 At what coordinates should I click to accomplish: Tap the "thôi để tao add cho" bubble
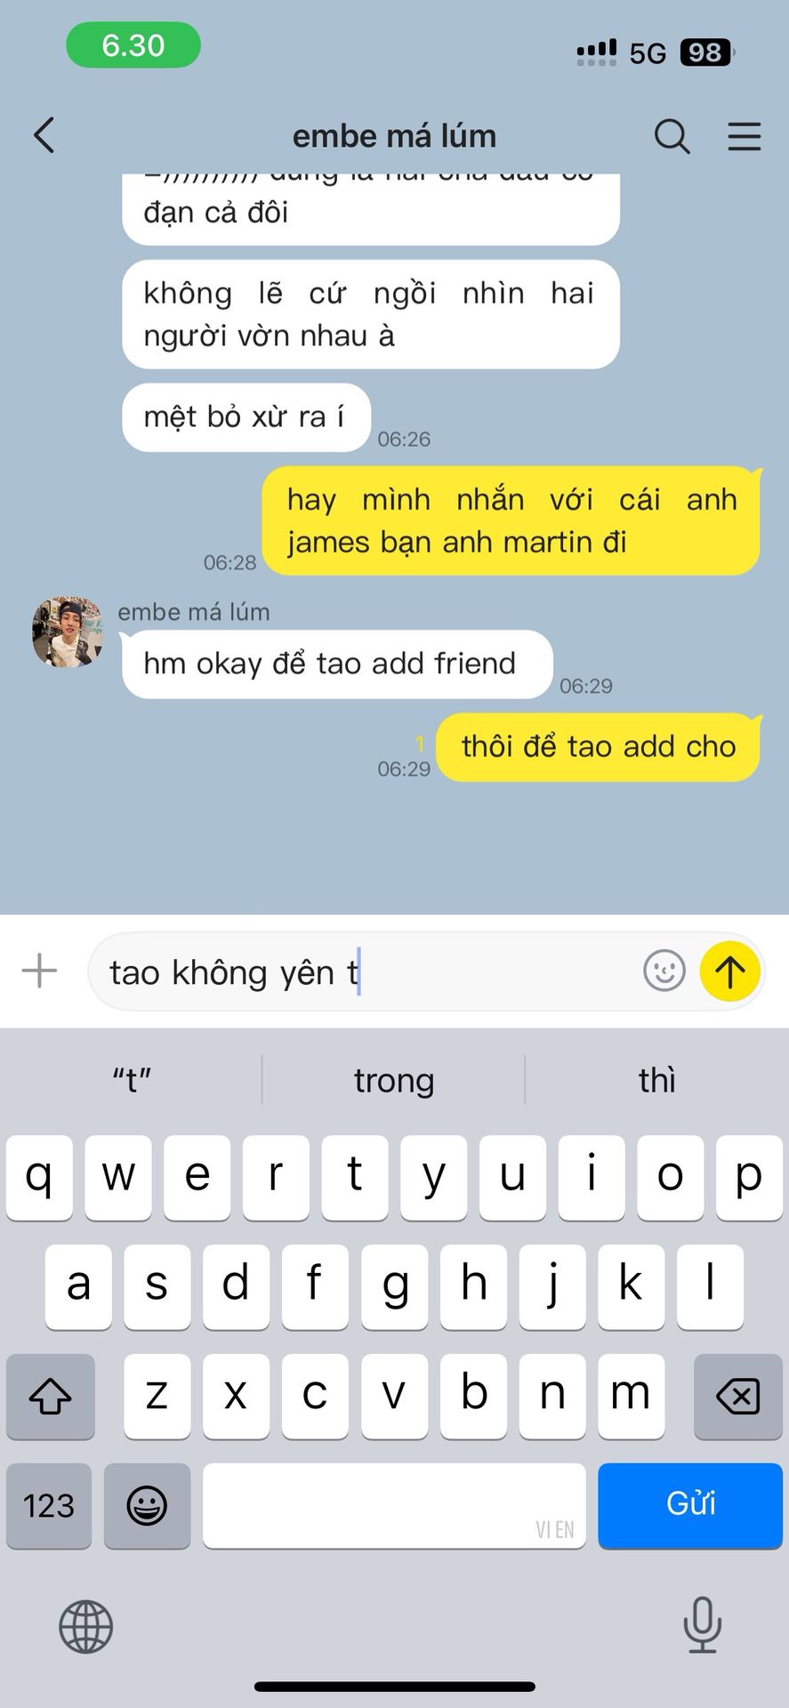click(x=599, y=747)
